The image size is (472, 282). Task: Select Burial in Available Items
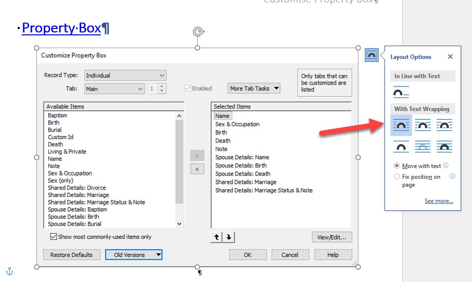(x=55, y=130)
